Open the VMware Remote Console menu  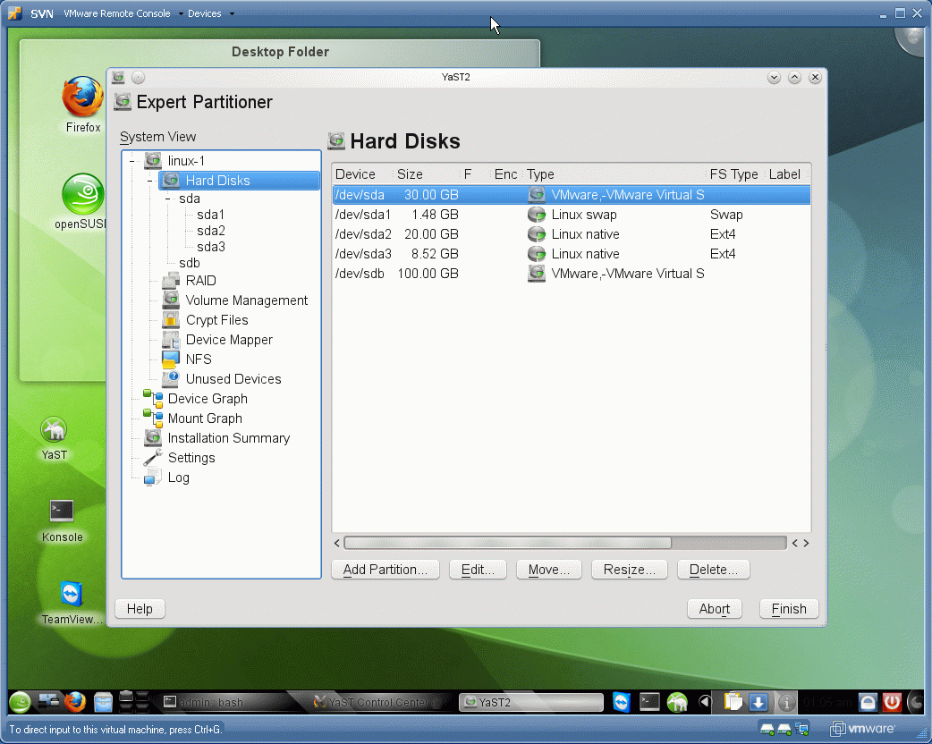(117, 13)
